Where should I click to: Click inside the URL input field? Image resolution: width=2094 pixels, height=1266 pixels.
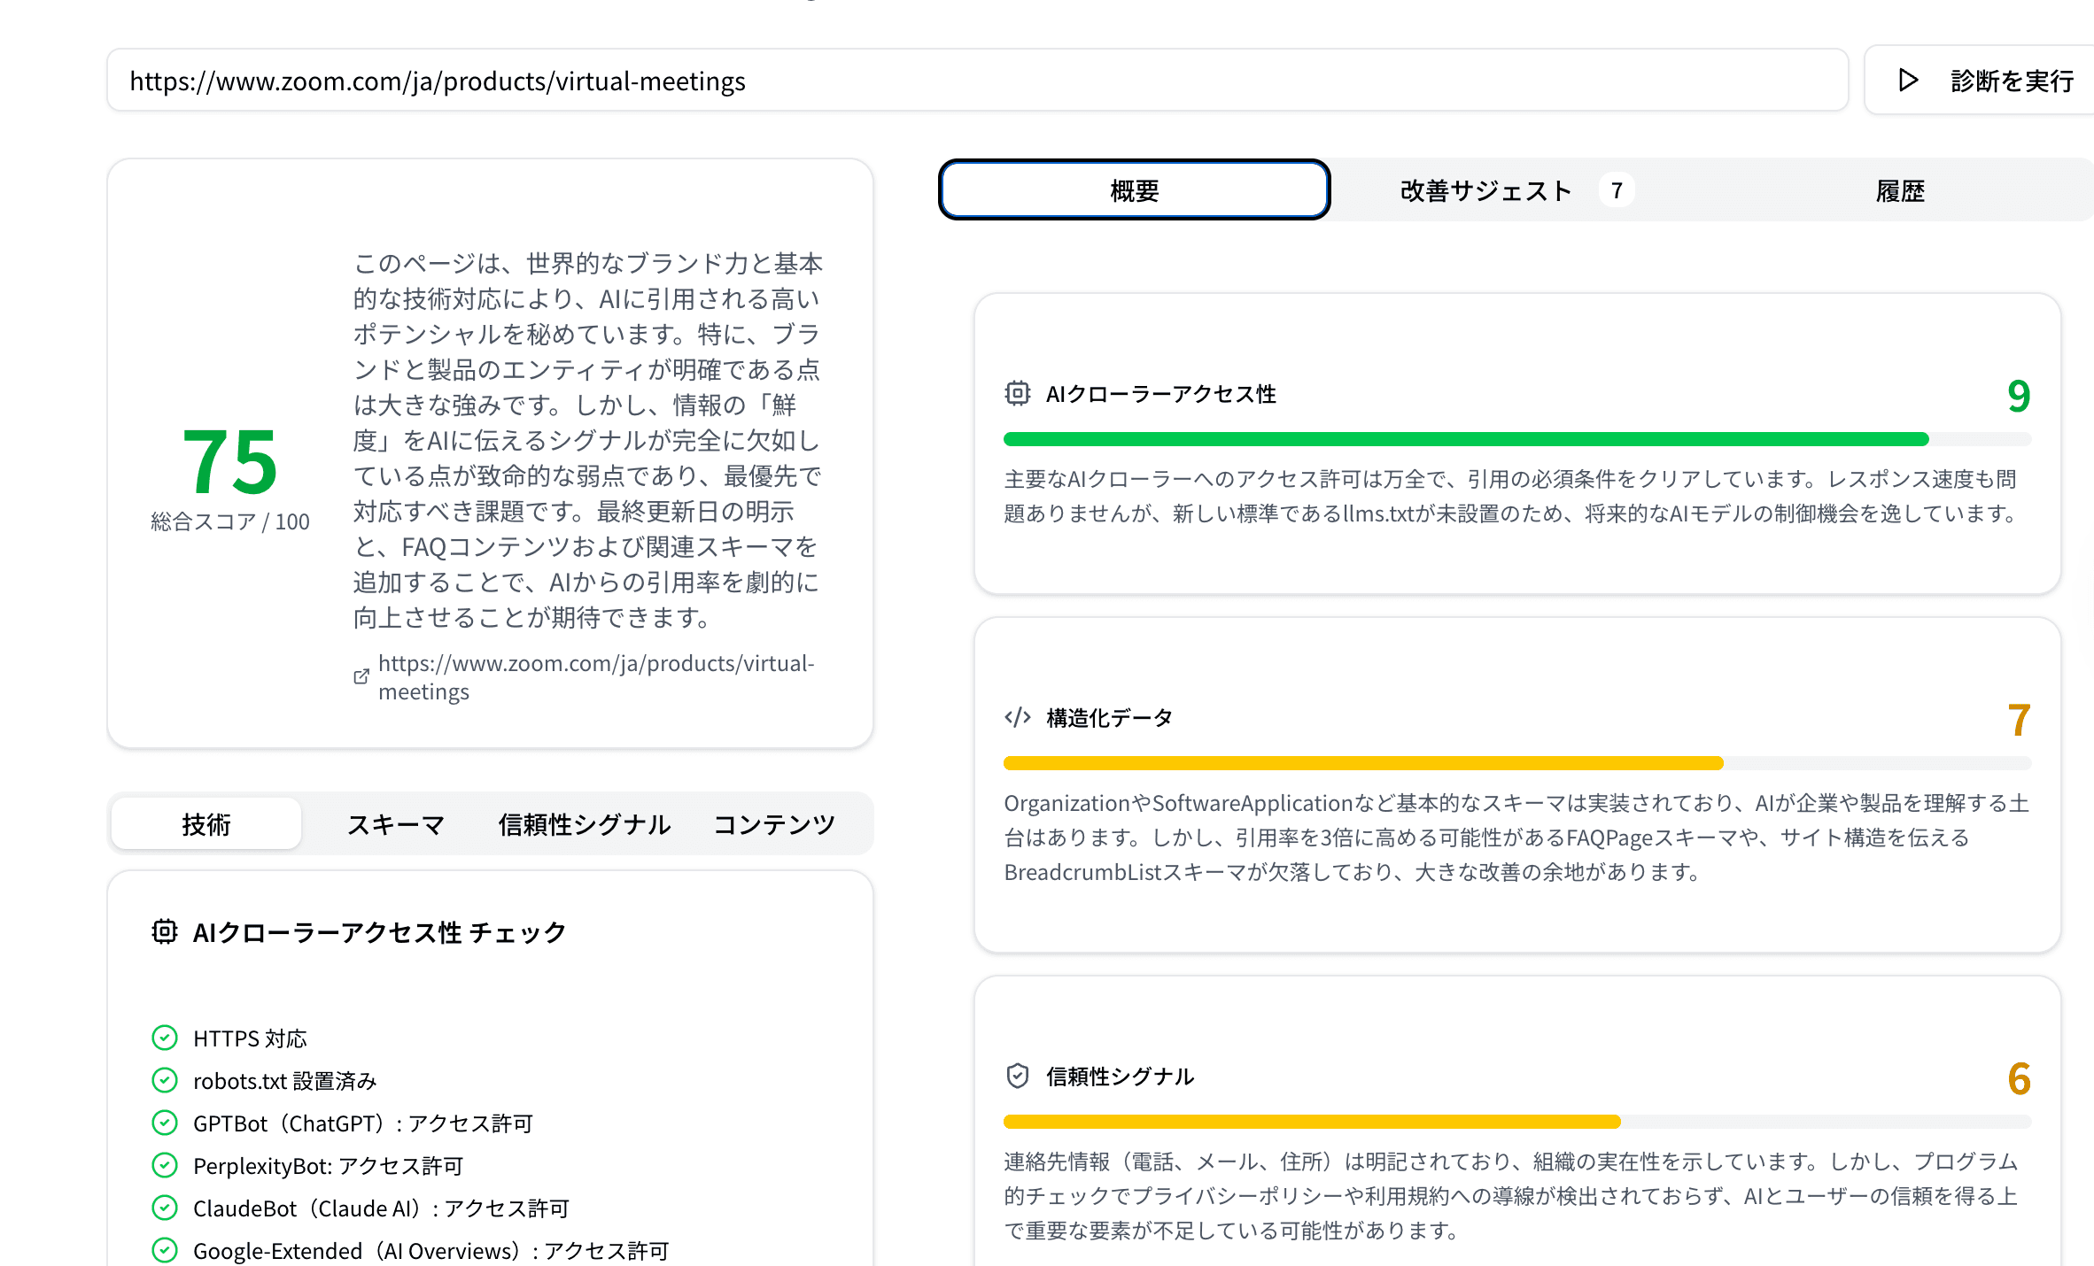click(x=974, y=80)
